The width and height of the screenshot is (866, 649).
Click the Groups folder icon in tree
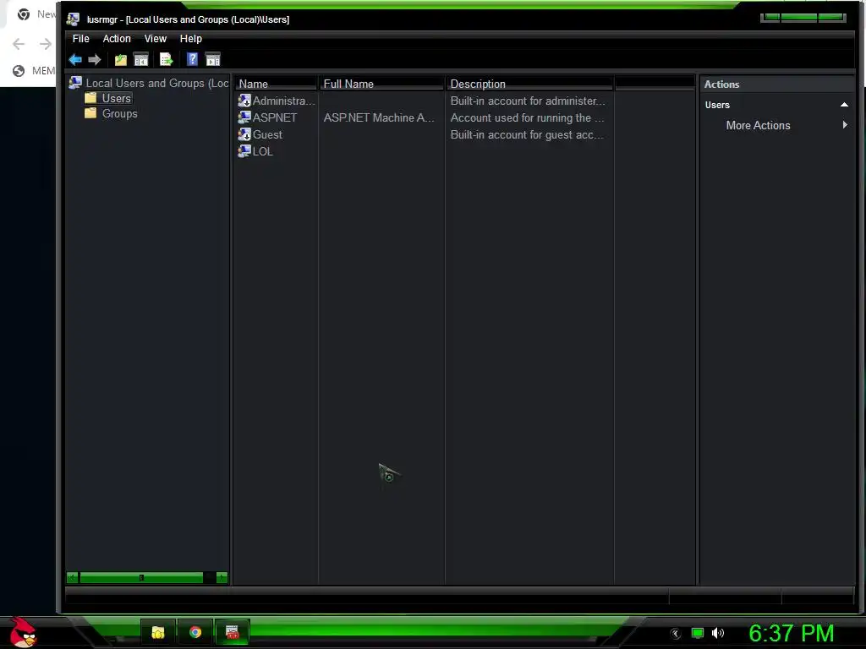90,113
